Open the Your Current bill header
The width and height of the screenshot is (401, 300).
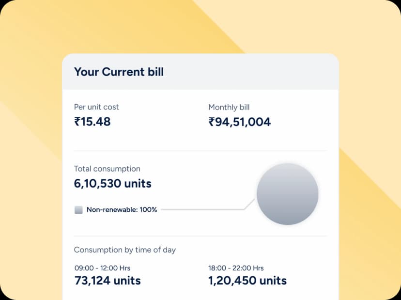point(119,72)
